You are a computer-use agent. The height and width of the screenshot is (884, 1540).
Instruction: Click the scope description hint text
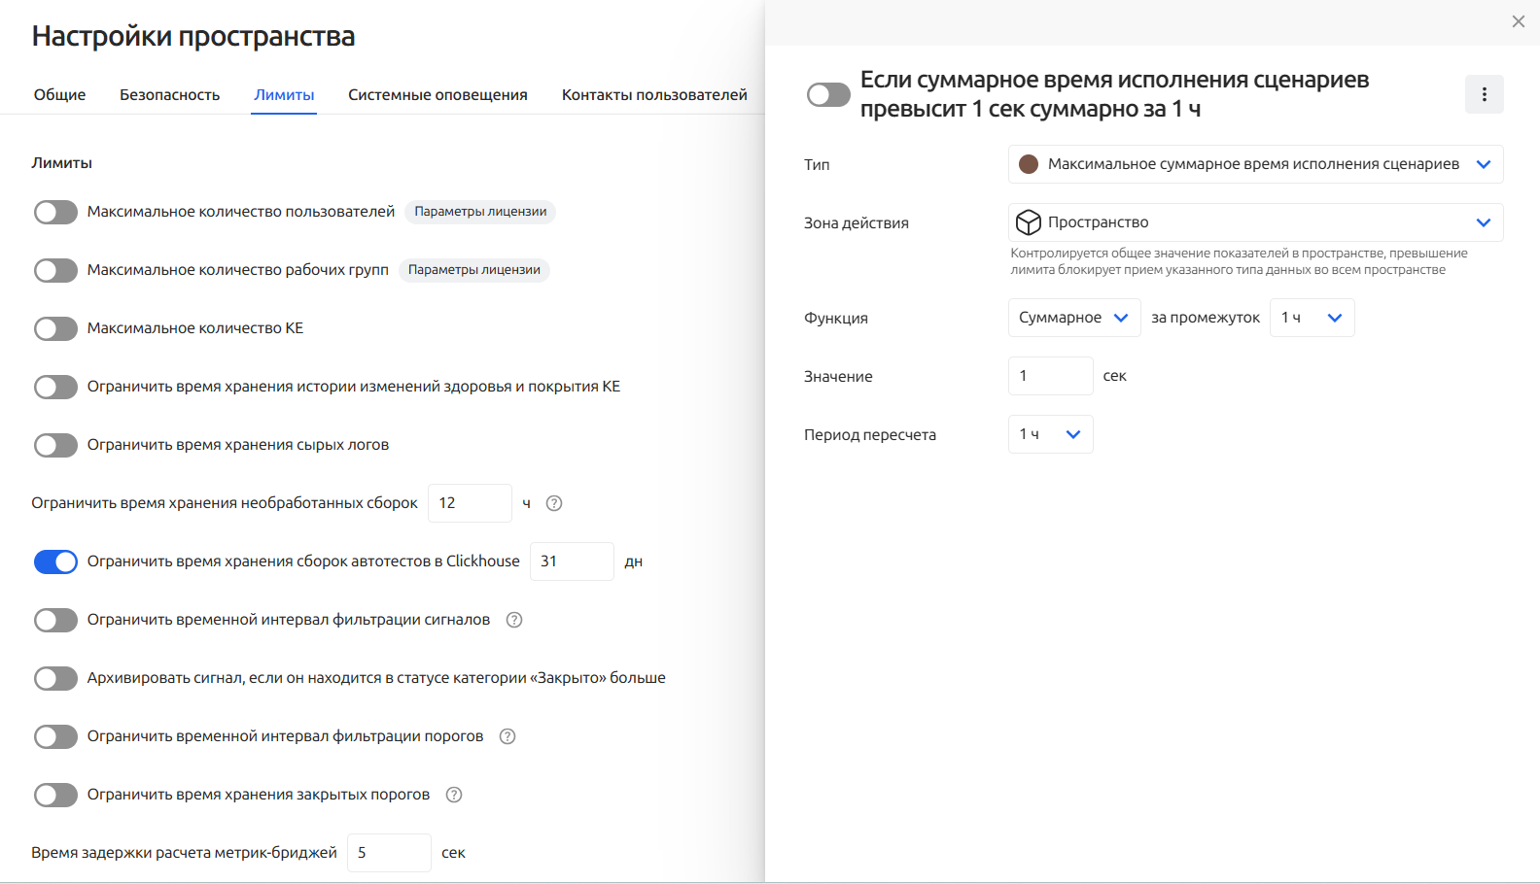click(1239, 261)
